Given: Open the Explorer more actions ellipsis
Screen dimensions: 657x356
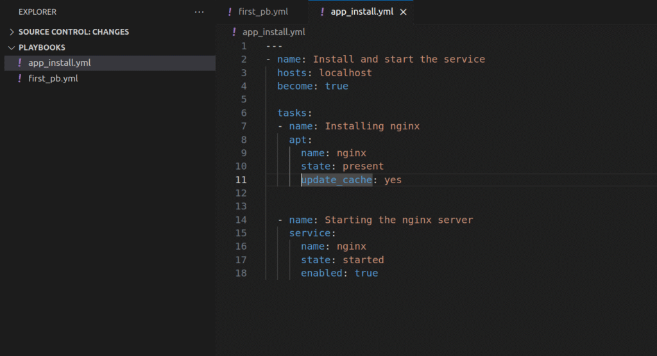Looking at the screenshot, I should pyautogui.click(x=199, y=12).
